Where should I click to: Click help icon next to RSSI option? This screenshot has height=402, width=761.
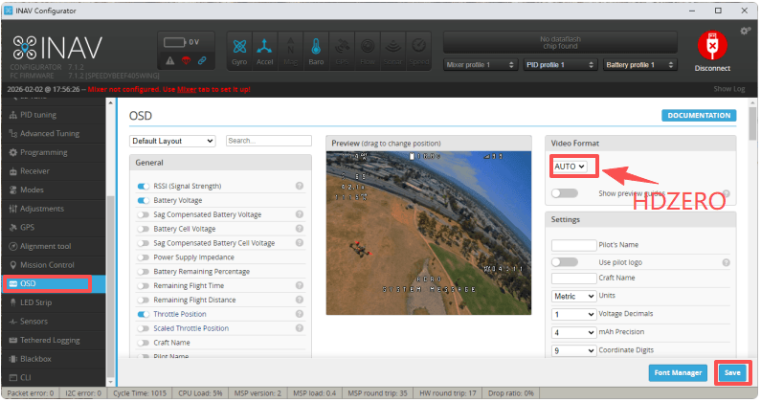300,187
